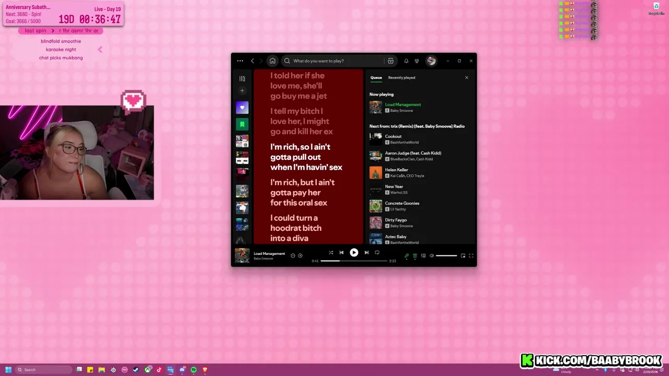This screenshot has height=376, width=669.
Task: Open Baby Smoove artist link in player bar
Action: pos(263,259)
